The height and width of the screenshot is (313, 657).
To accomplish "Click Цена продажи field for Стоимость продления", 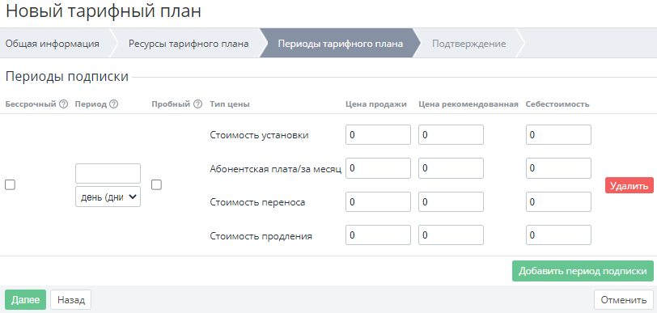I will pyautogui.click(x=378, y=235).
